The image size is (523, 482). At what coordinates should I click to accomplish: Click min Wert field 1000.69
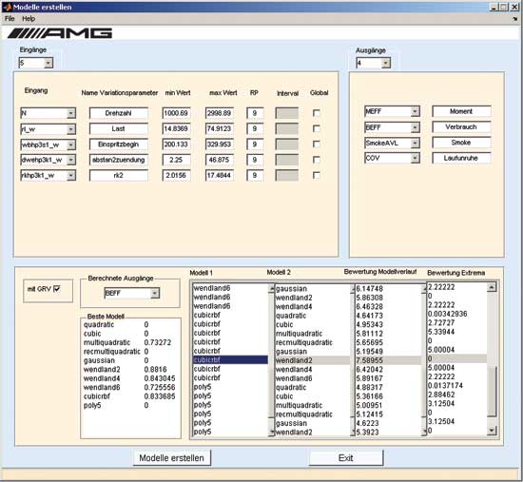[x=176, y=113]
